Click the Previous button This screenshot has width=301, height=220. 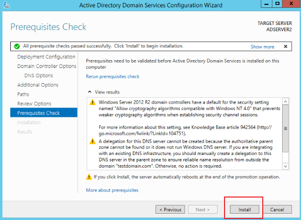coord(170,209)
